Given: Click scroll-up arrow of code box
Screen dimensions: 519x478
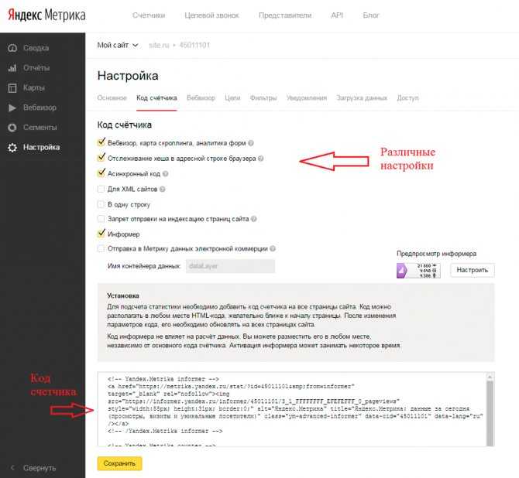Looking at the screenshot, I should (x=490, y=377).
